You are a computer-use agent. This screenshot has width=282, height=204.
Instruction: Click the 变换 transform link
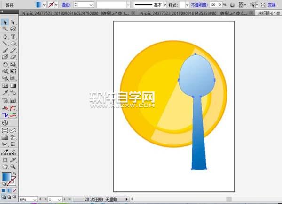(272, 4)
